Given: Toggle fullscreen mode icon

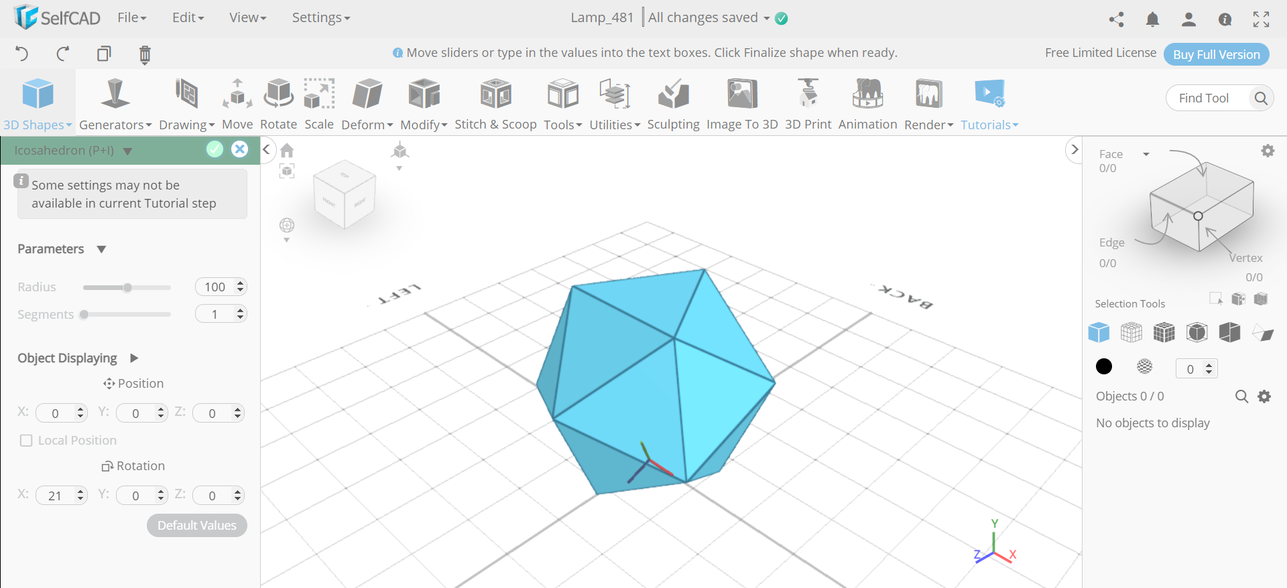Looking at the screenshot, I should 1261,19.
